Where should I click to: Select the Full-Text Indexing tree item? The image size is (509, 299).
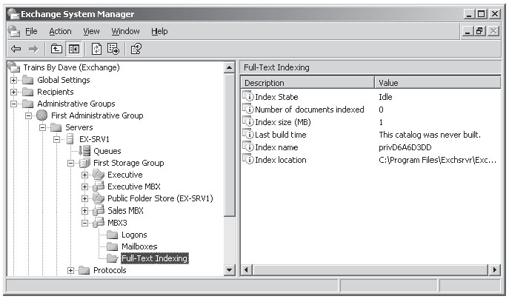155,258
